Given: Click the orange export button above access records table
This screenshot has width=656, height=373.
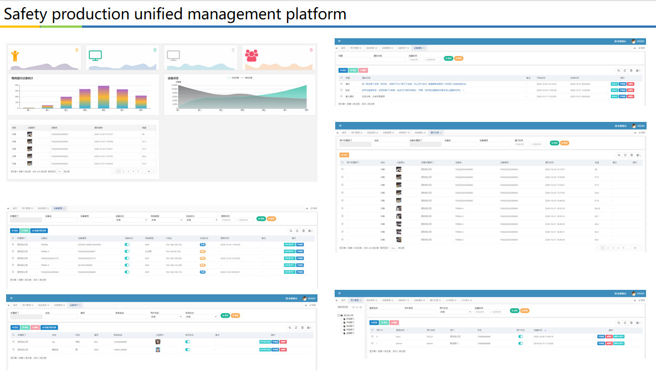Looking at the screenshot, I should (344, 155).
